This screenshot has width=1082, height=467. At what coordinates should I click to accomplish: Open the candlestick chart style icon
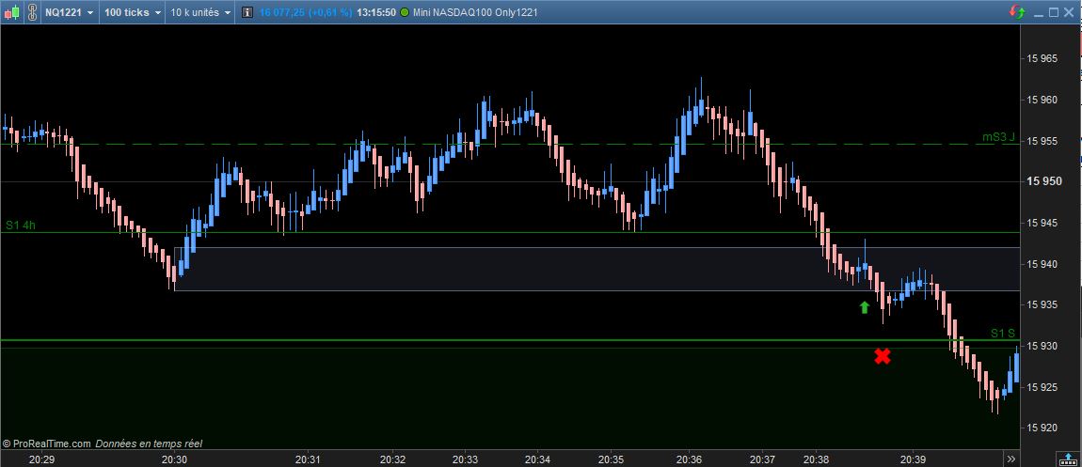11,12
